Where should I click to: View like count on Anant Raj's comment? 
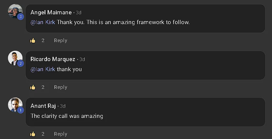click(x=43, y=134)
